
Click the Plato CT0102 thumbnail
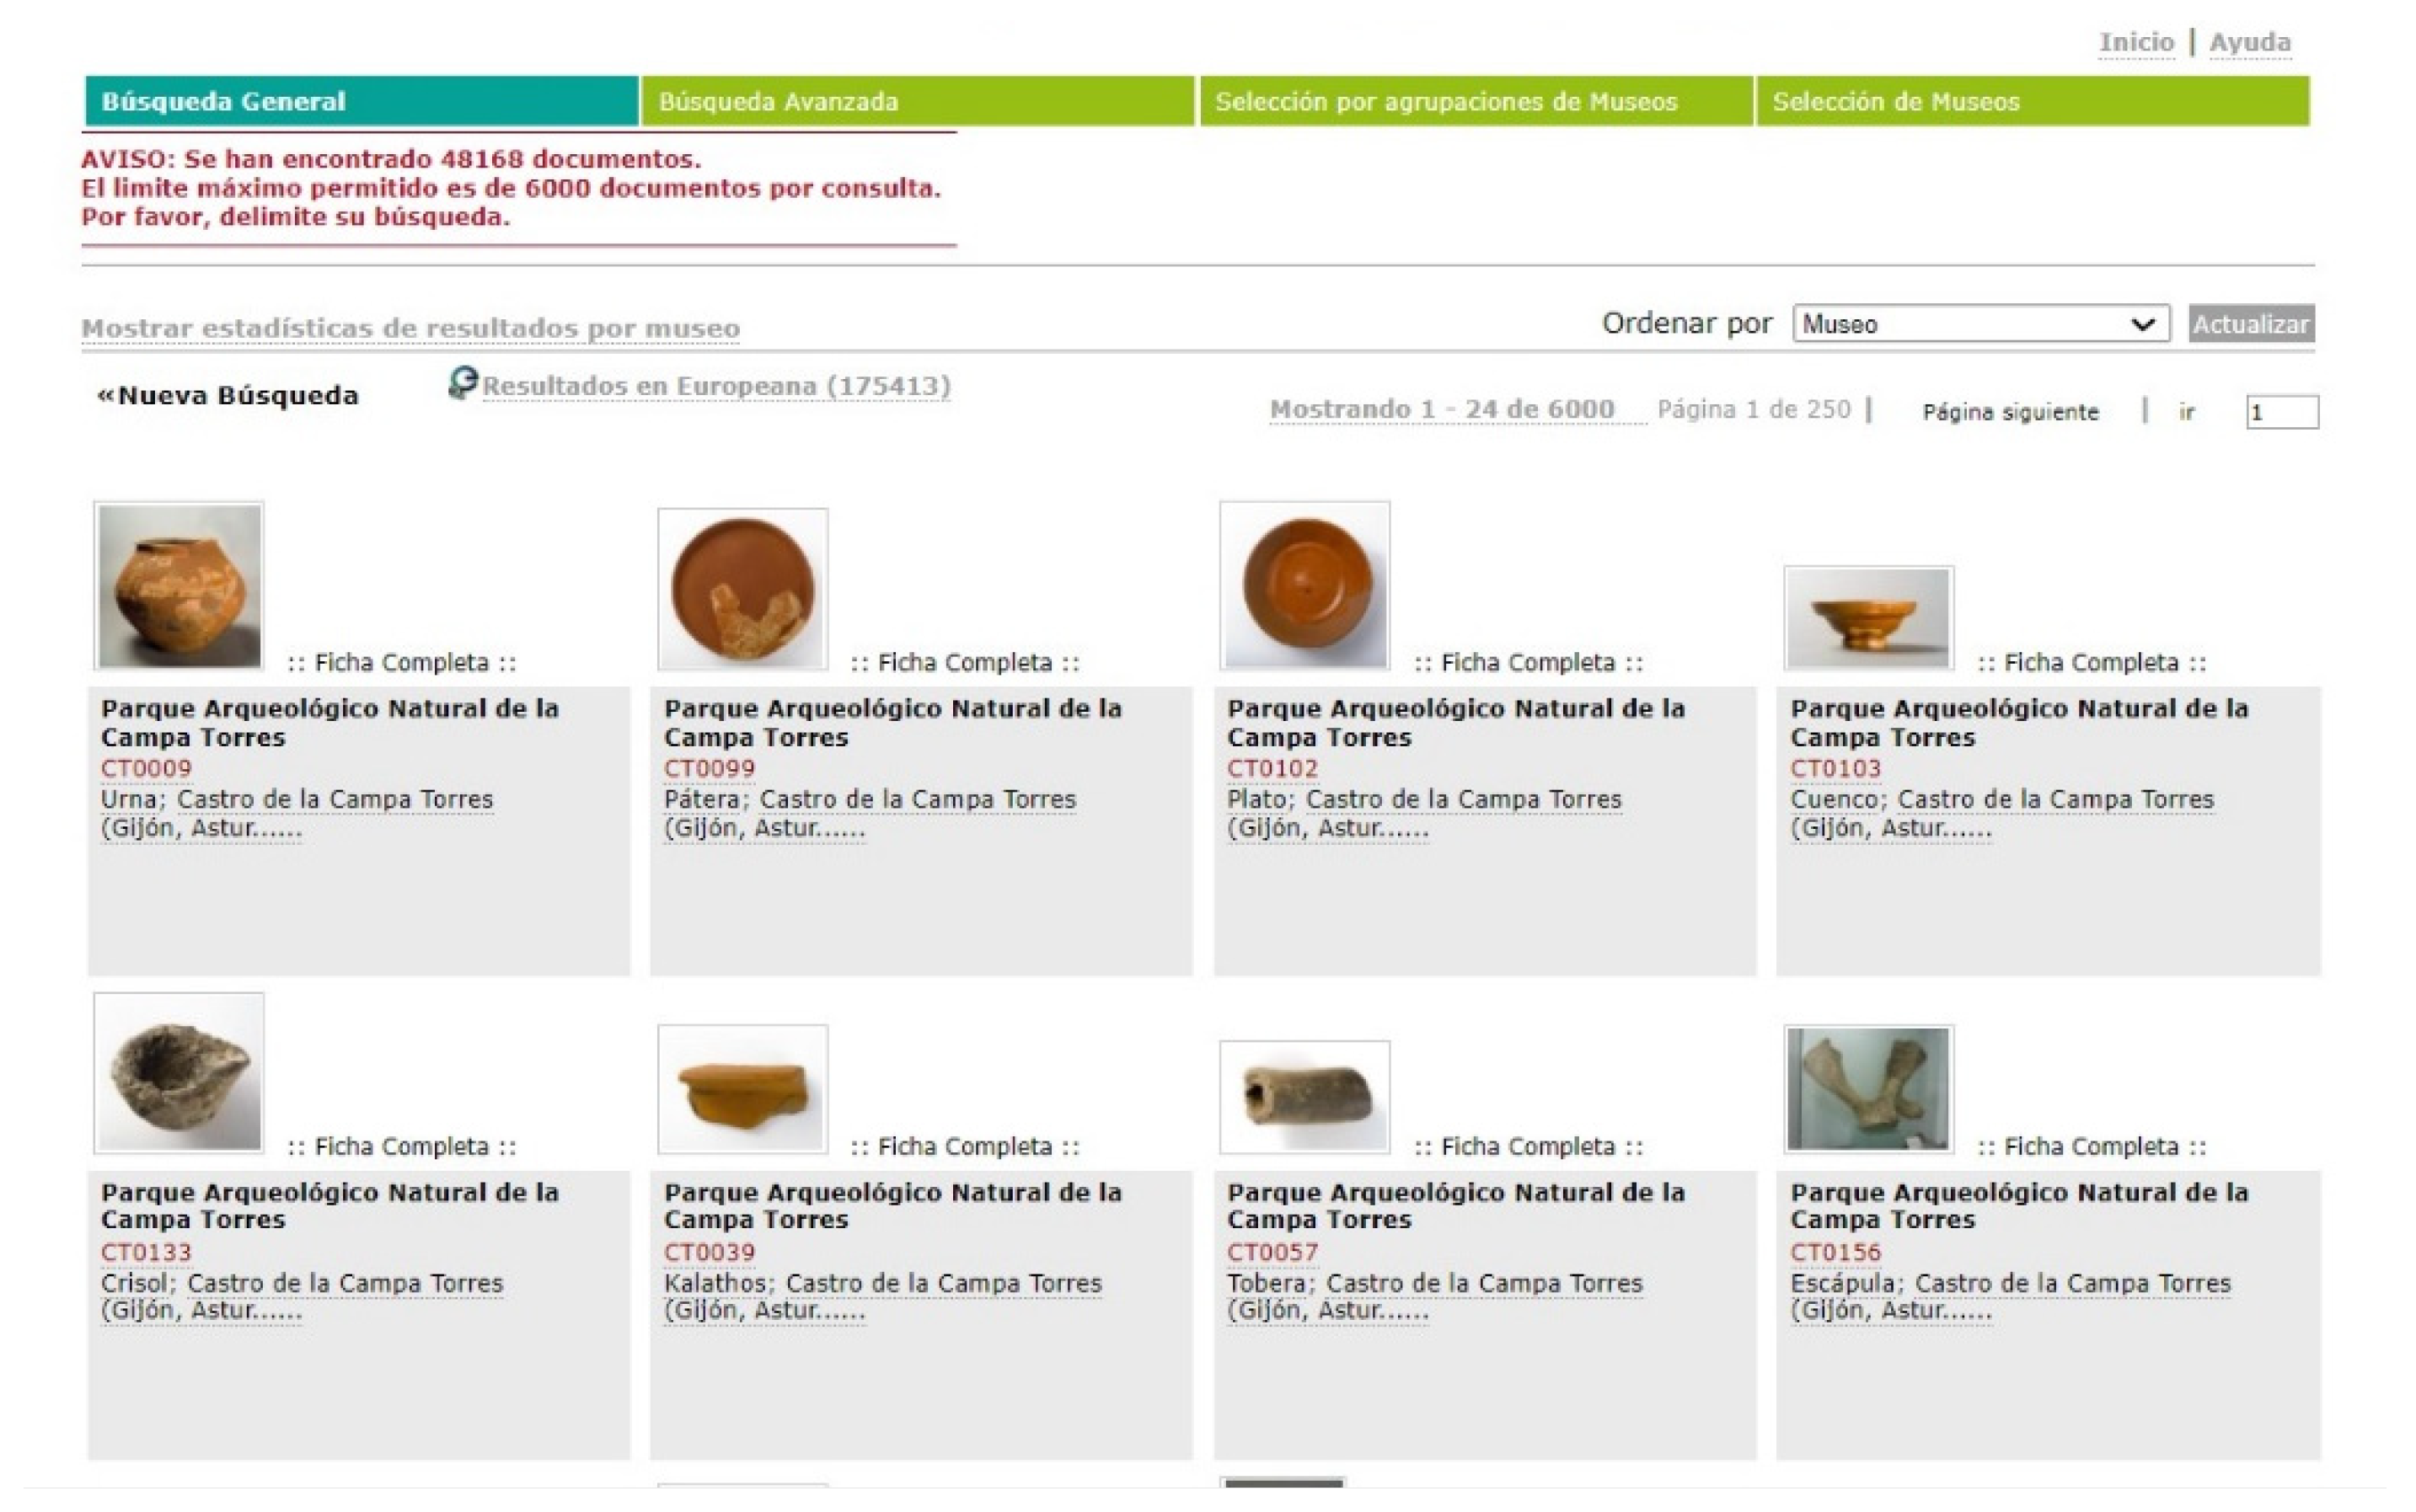[1304, 586]
